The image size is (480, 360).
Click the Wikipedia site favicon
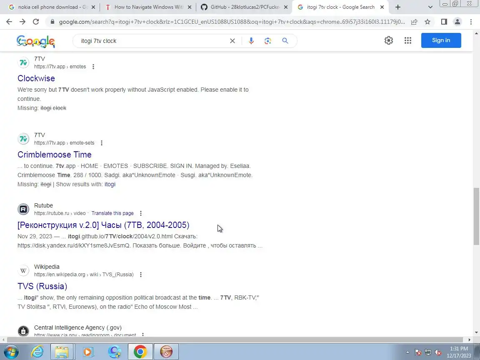[x=23, y=270]
